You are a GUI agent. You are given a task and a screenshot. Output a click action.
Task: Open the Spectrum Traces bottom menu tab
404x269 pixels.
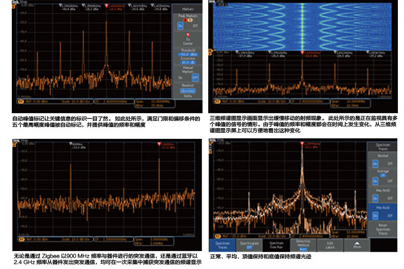tap(222, 245)
